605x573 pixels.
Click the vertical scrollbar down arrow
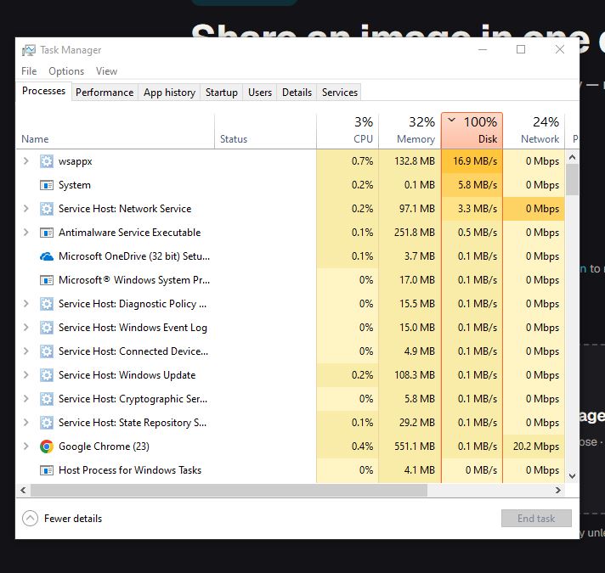point(572,476)
